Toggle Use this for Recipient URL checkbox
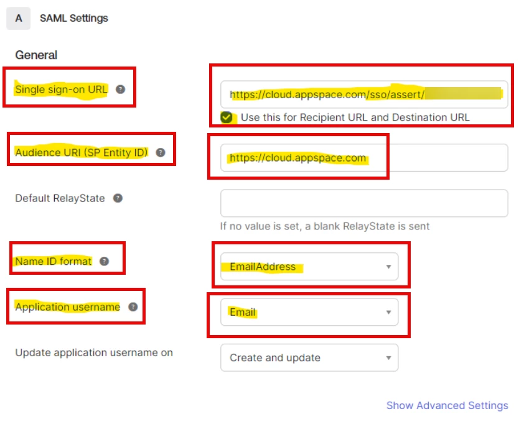This screenshot has width=524, height=424. coord(227,118)
